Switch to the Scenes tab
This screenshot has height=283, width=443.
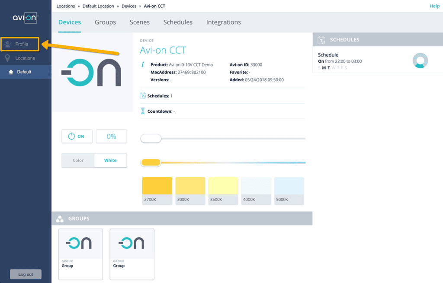tap(139, 22)
